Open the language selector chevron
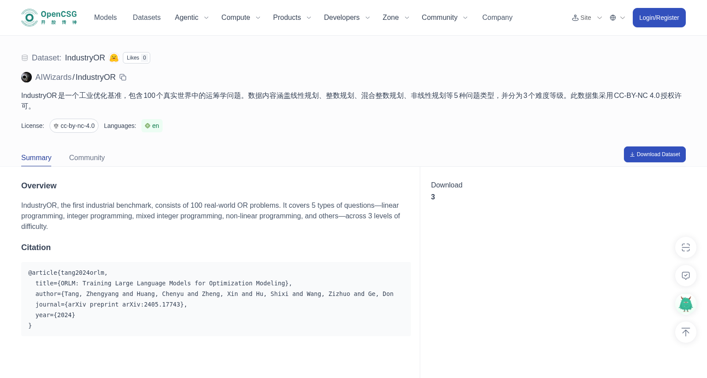The width and height of the screenshot is (707, 378). (x=623, y=18)
